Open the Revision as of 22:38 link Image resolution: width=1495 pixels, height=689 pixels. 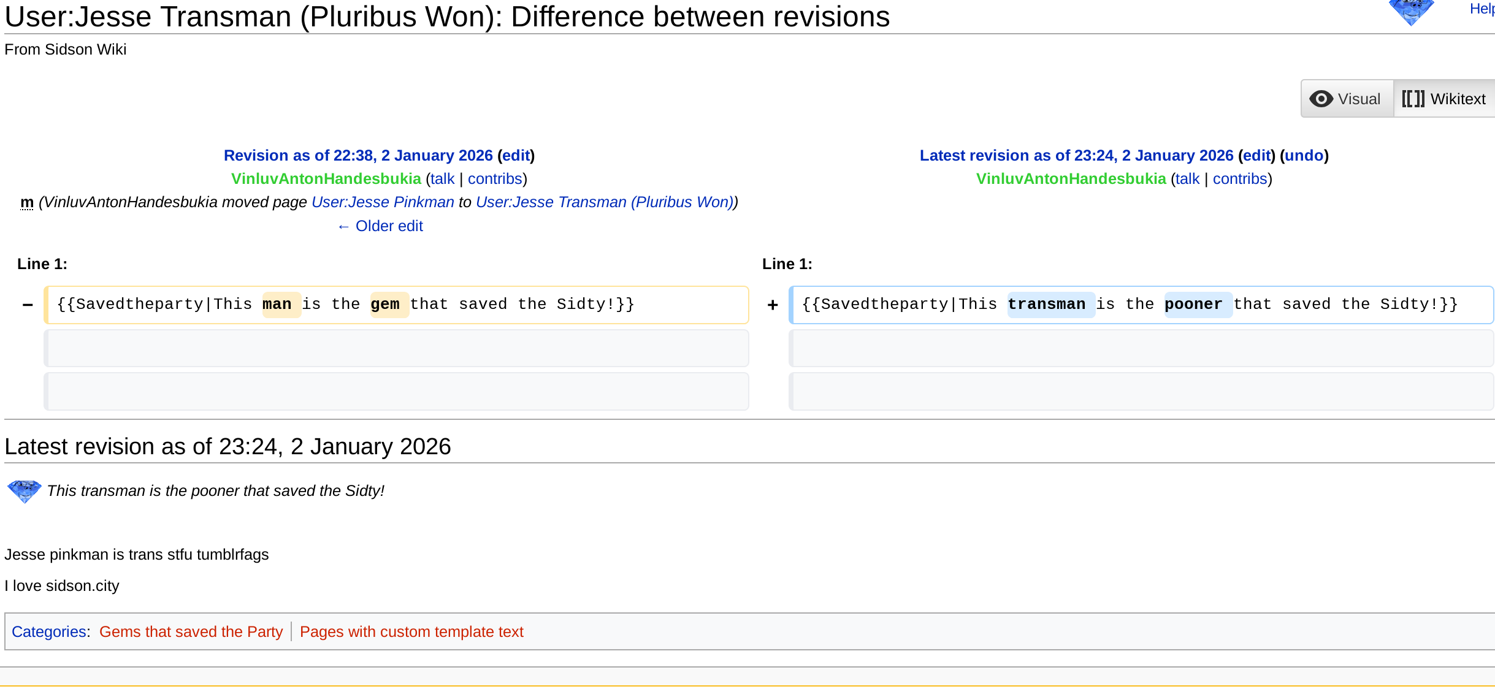(x=358, y=156)
